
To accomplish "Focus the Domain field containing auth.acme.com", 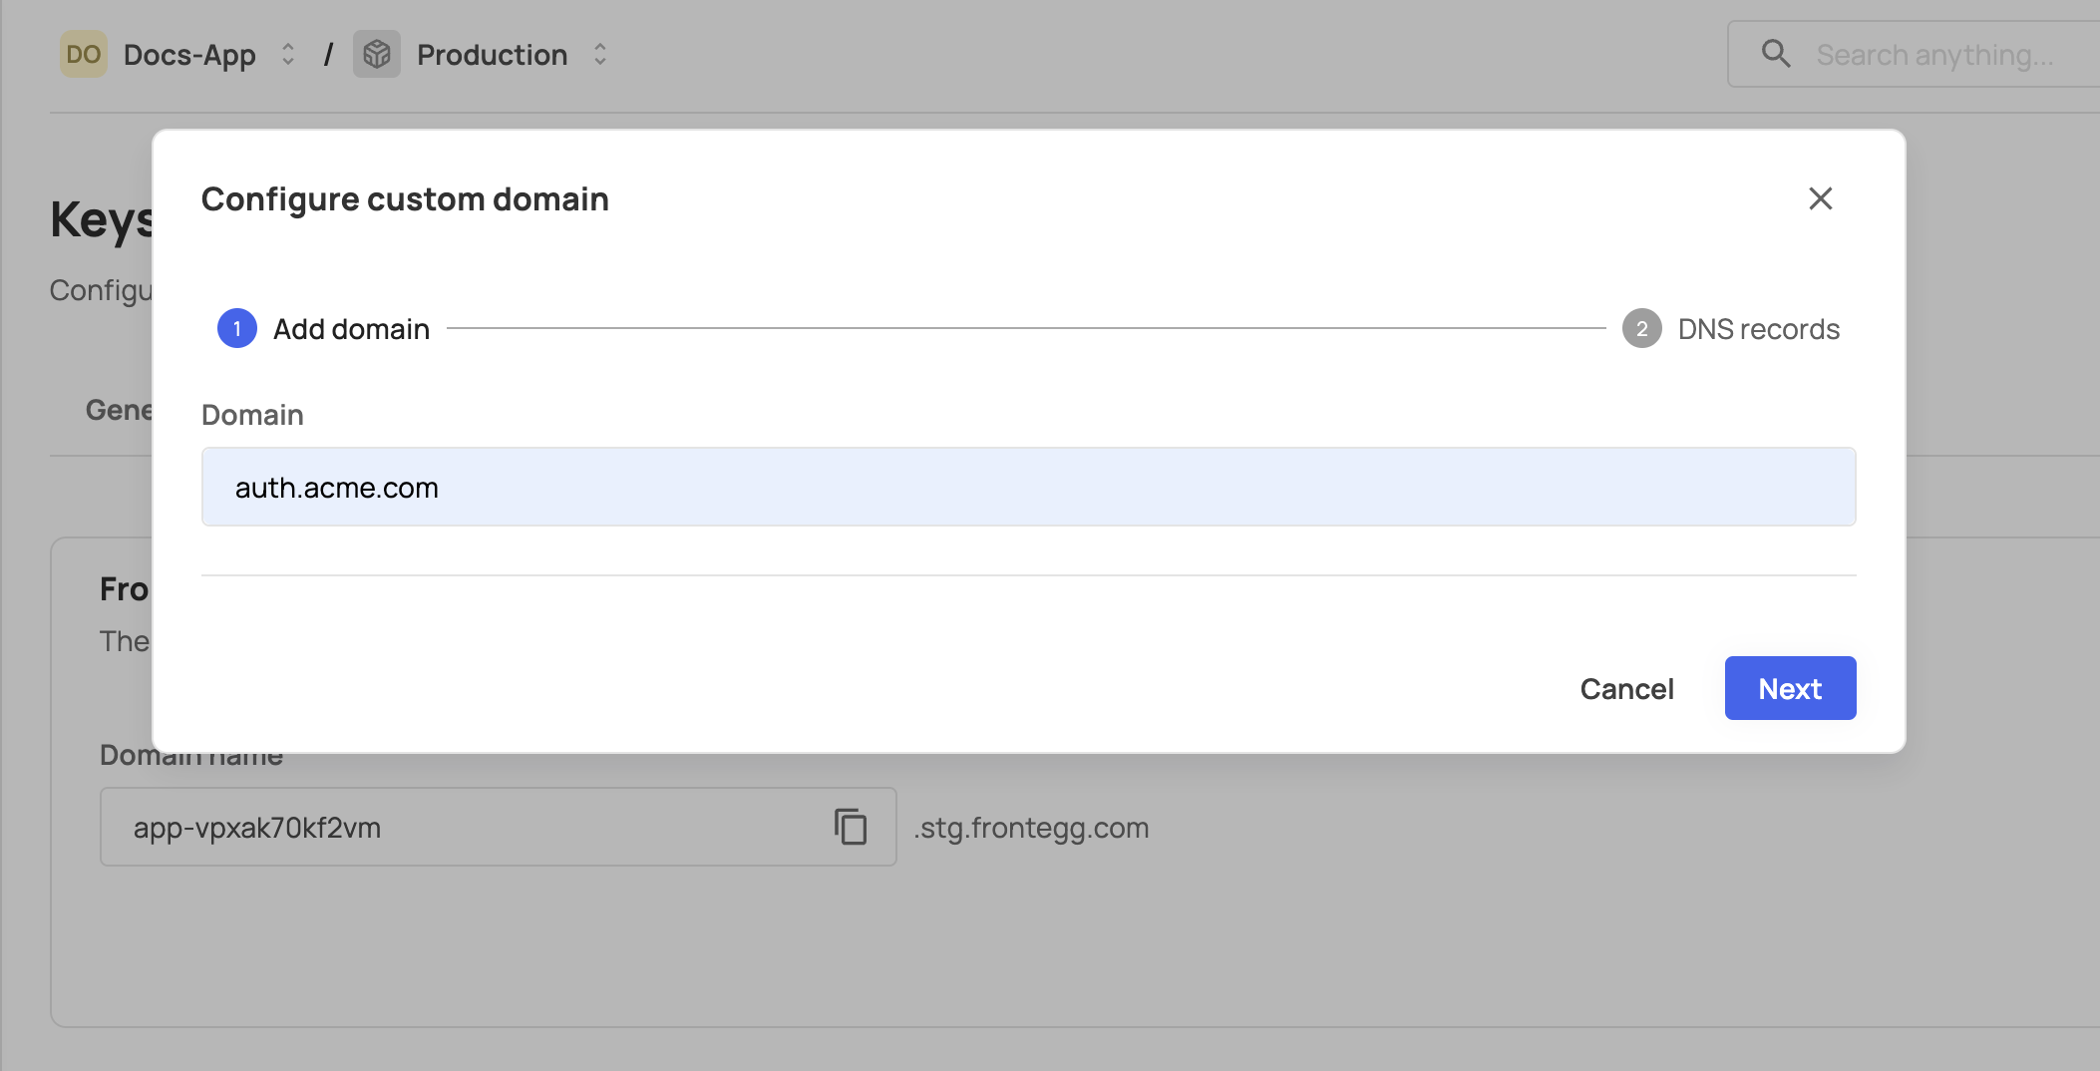I will point(1028,487).
